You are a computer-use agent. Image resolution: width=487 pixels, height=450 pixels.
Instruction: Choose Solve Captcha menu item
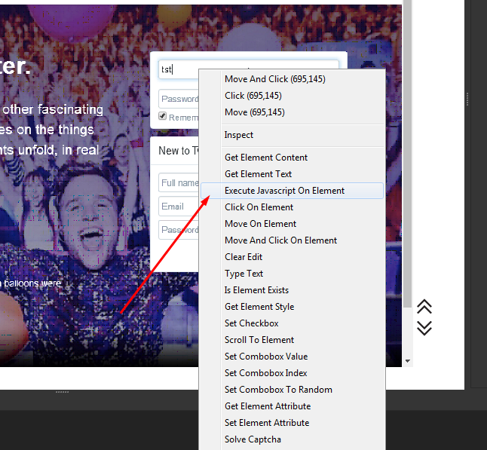[253, 439]
